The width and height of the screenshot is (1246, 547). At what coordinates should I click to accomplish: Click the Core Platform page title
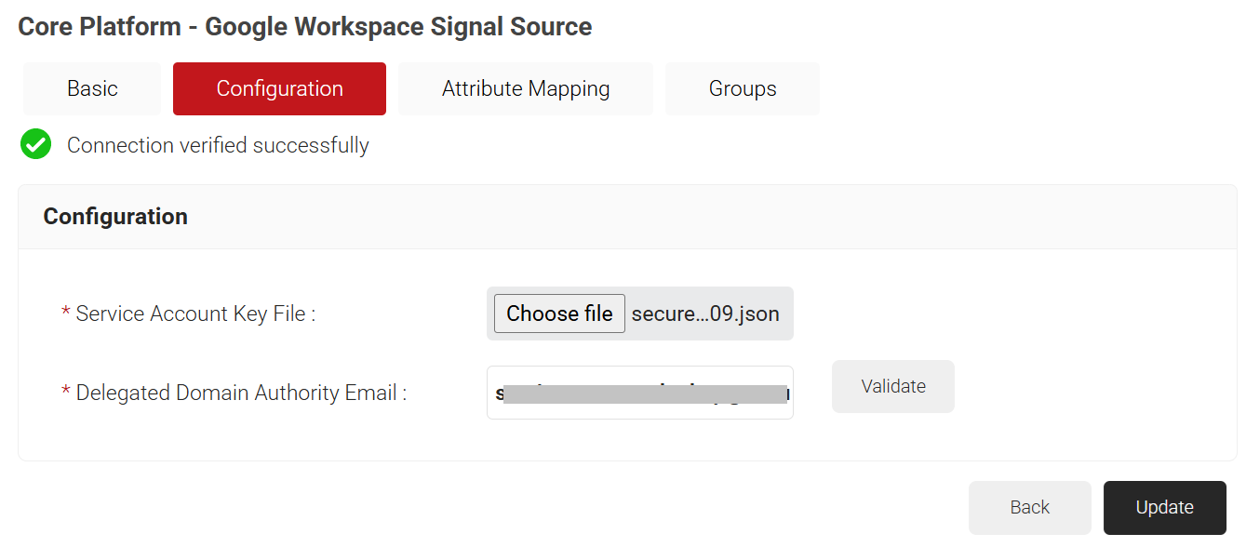point(100,26)
